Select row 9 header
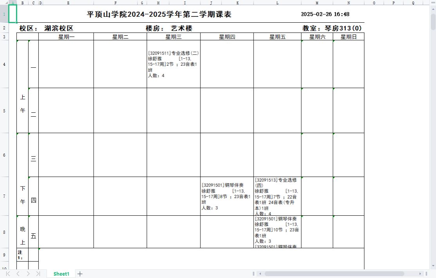Image resolution: width=436 pixels, height=278 pixels. tap(4, 255)
